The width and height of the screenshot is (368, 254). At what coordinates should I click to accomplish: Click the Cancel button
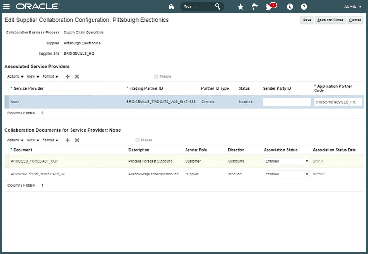pyautogui.click(x=355, y=20)
